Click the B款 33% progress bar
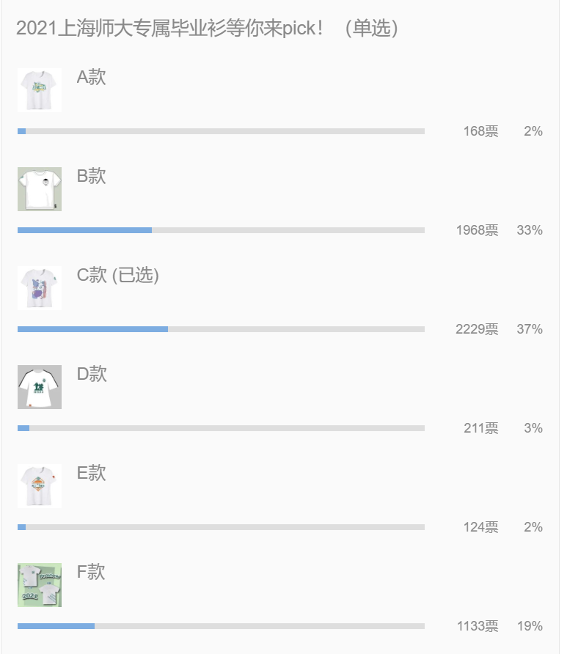Image resolution: width=567 pixels, height=654 pixels. click(221, 230)
